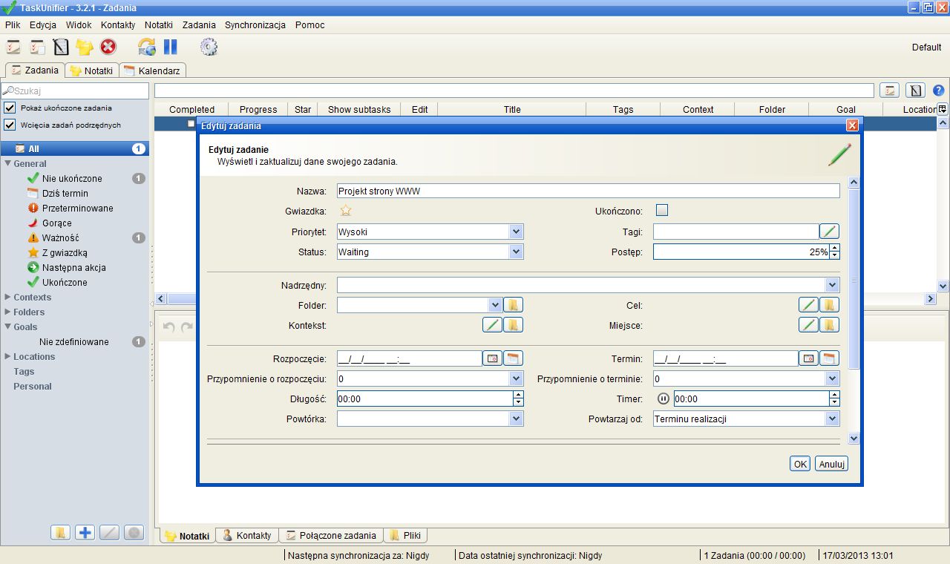
Task: Open settings via the gear toolbar icon
Action: pos(209,46)
